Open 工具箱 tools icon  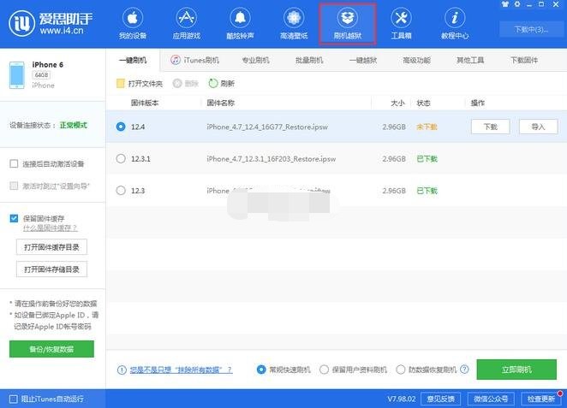[x=401, y=24]
